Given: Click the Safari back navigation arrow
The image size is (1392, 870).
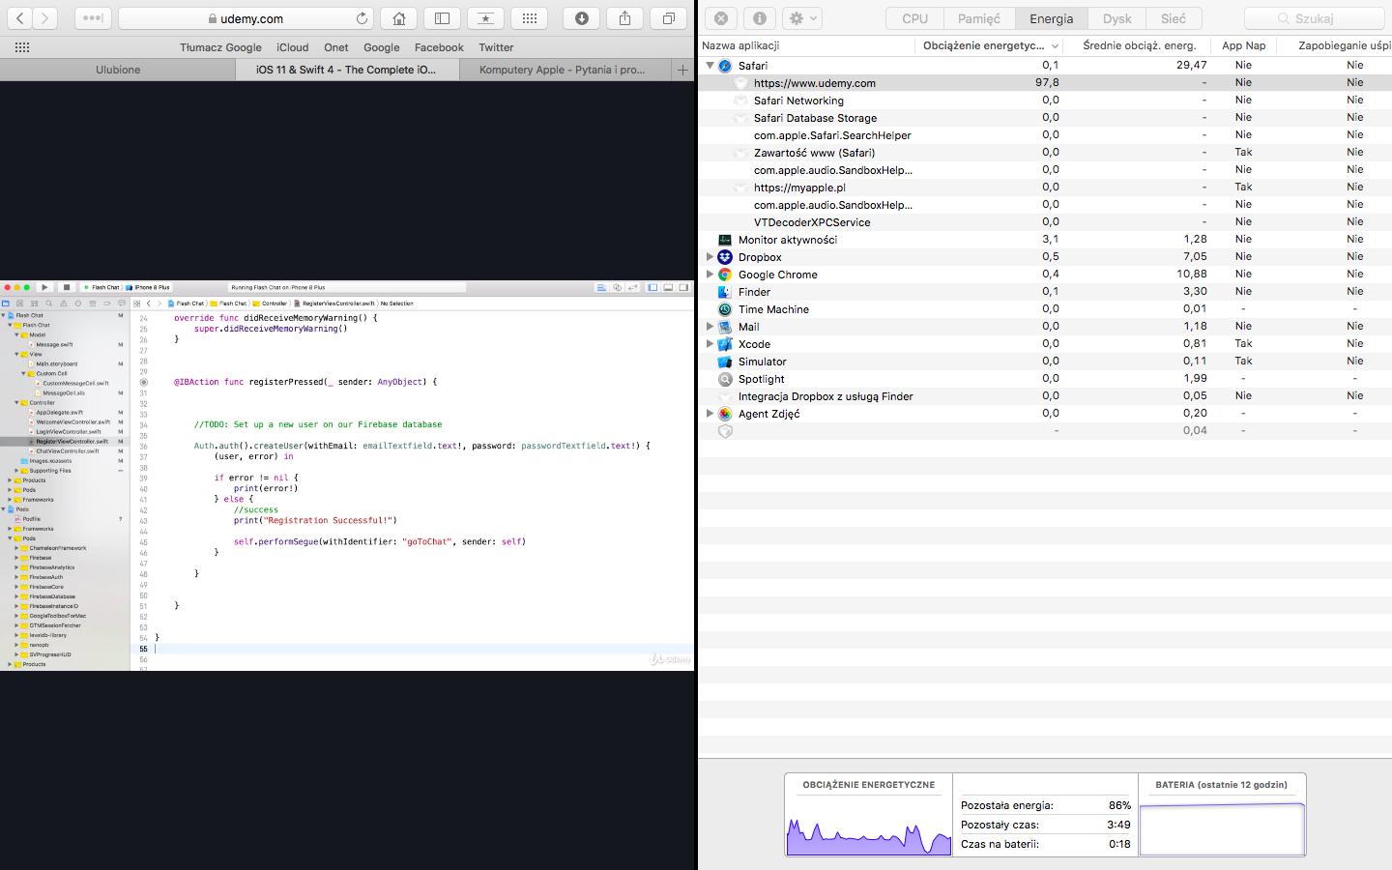Looking at the screenshot, I should (x=20, y=18).
